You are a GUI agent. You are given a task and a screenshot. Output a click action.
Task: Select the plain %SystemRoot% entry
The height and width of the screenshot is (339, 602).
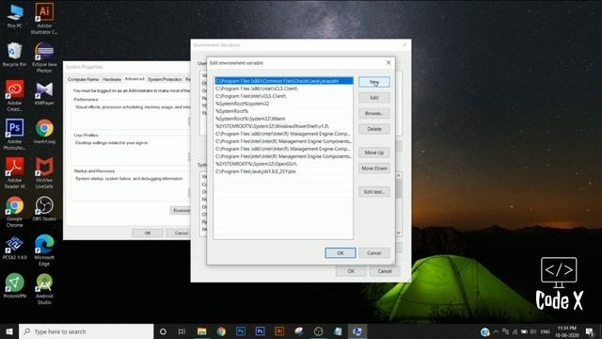[x=283, y=111]
